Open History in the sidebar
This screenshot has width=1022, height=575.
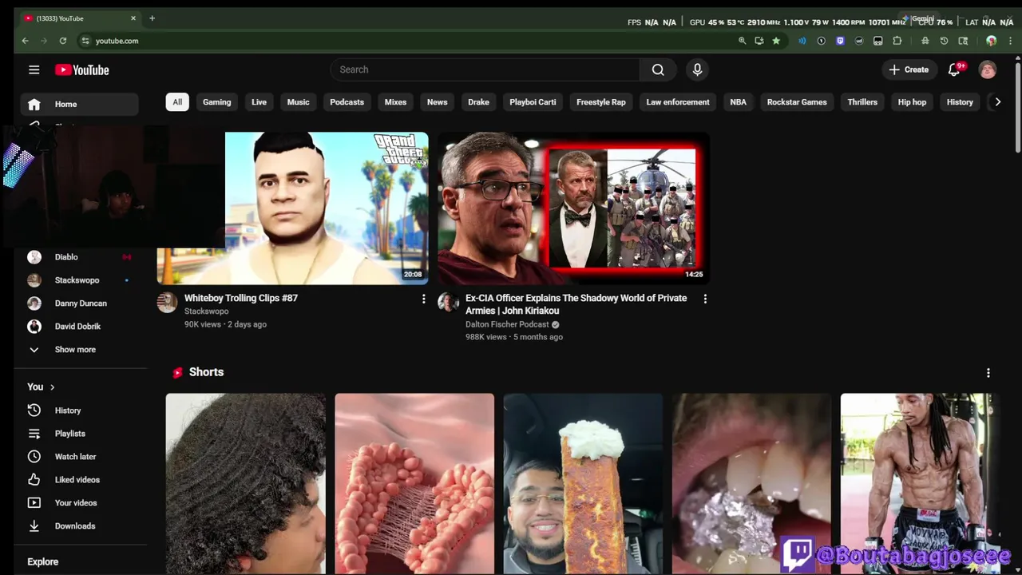coord(79,410)
